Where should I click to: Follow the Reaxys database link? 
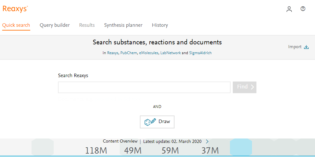tap(112, 53)
